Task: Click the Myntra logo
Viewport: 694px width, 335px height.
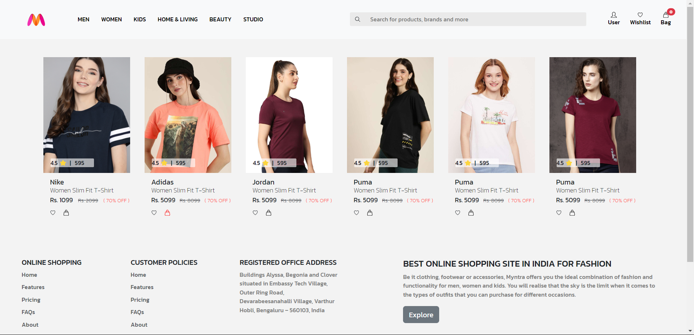Action: click(x=36, y=20)
